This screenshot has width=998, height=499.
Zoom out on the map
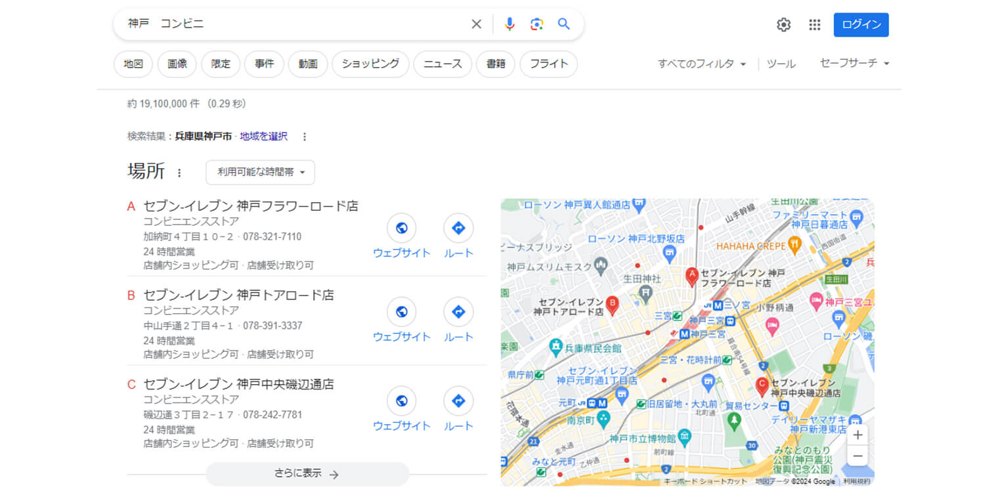coord(857,456)
